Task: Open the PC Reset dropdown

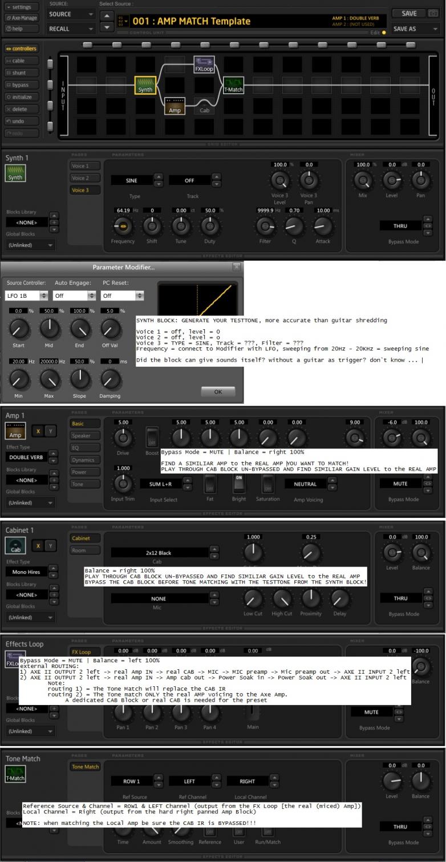Action: coord(121,296)
